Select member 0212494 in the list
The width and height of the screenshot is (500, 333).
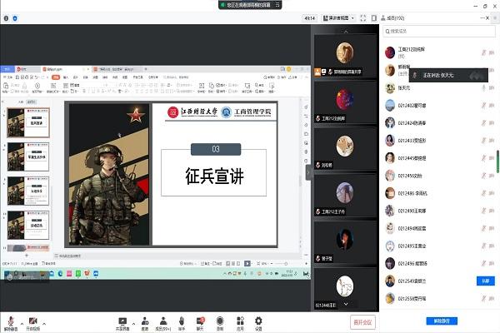point(439,228)
